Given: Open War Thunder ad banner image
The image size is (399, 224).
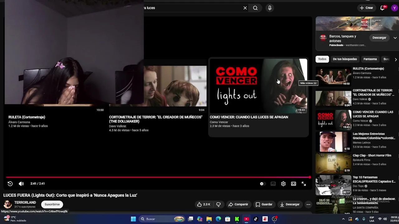Looking at the screenshot, I should (357, 24).
